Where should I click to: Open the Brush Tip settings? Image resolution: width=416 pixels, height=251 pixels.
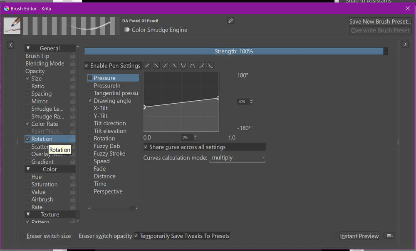[x=37, y=56]
